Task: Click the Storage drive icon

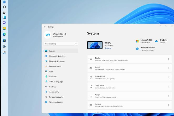Action: click(91, 105)
